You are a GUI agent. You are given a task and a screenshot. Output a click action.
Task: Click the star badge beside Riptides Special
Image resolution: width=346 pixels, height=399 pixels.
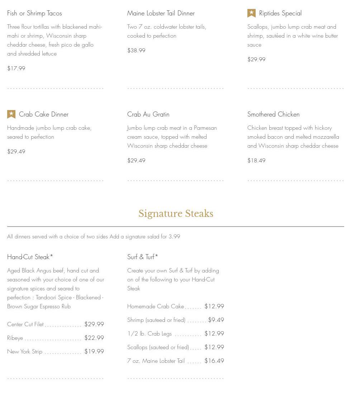tap(251, 13)
